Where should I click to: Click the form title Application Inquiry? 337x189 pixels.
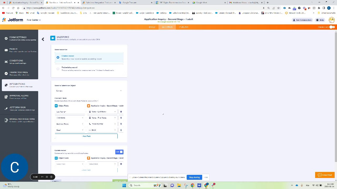tap(168, 19)
